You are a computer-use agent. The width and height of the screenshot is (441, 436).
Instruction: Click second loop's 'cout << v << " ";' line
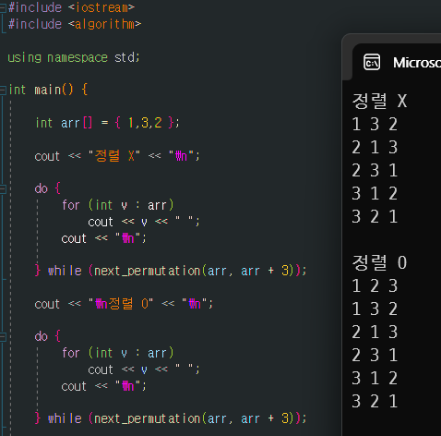[144, 369]
